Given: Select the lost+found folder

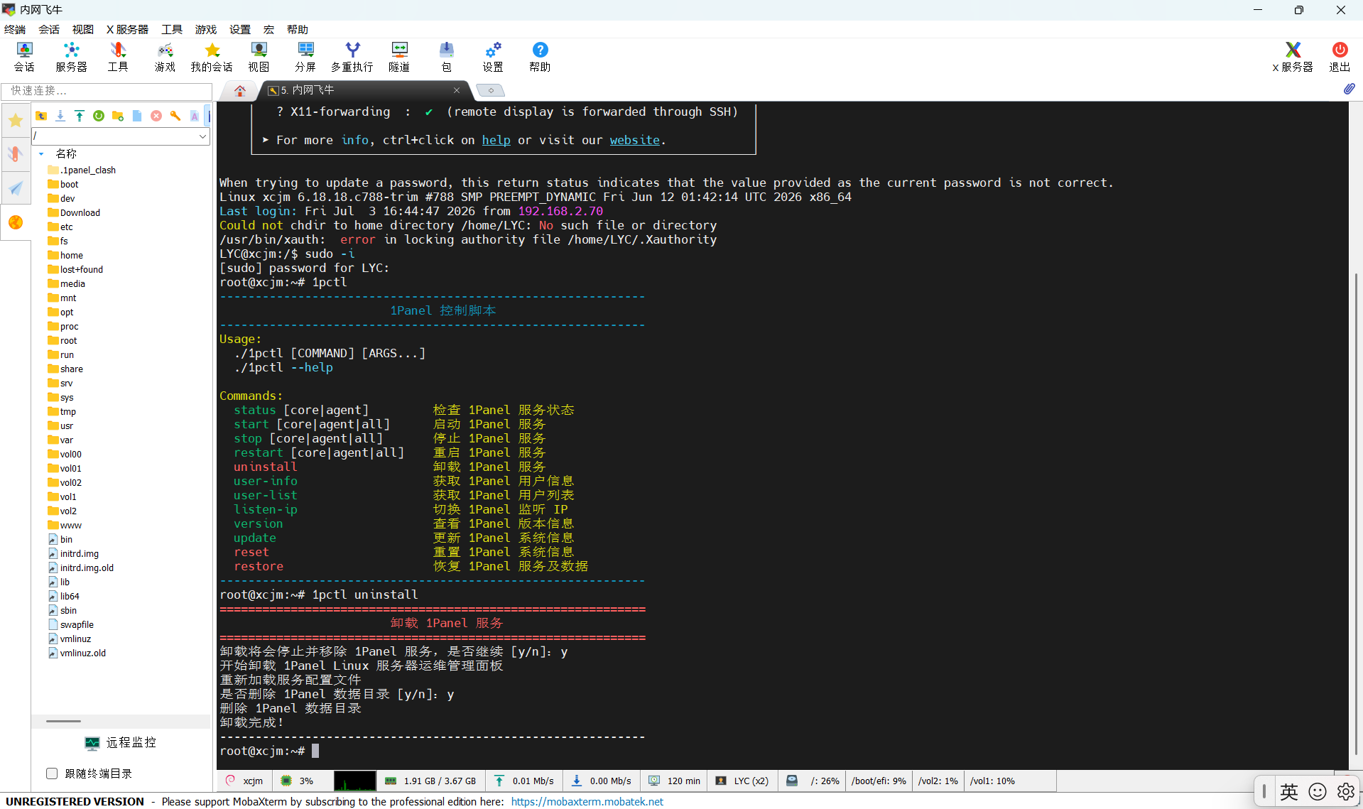Looking at the screenshot, I should coord(75,269).
